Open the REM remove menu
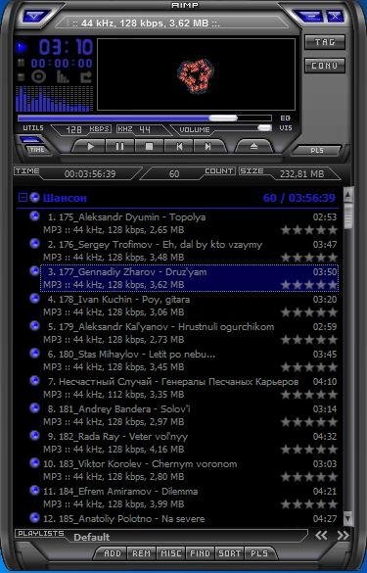The height and width of the screenshot is (573, 367). click(141, 553)
